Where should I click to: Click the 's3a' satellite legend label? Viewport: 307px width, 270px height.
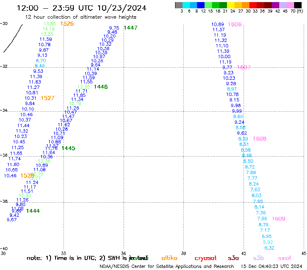coord(233,258)
